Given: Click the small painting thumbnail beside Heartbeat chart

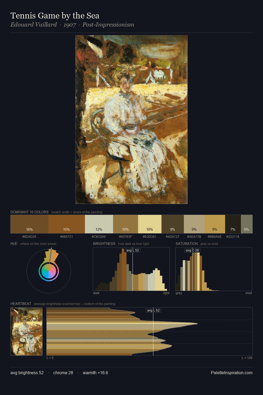Looking at the screenshot, I should click(26, 332).
